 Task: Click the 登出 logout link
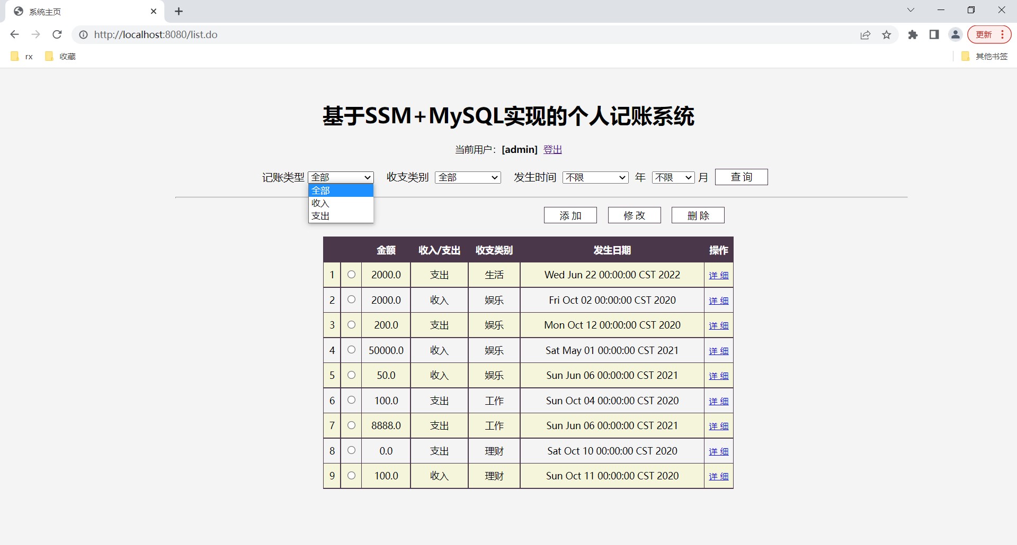552,150
